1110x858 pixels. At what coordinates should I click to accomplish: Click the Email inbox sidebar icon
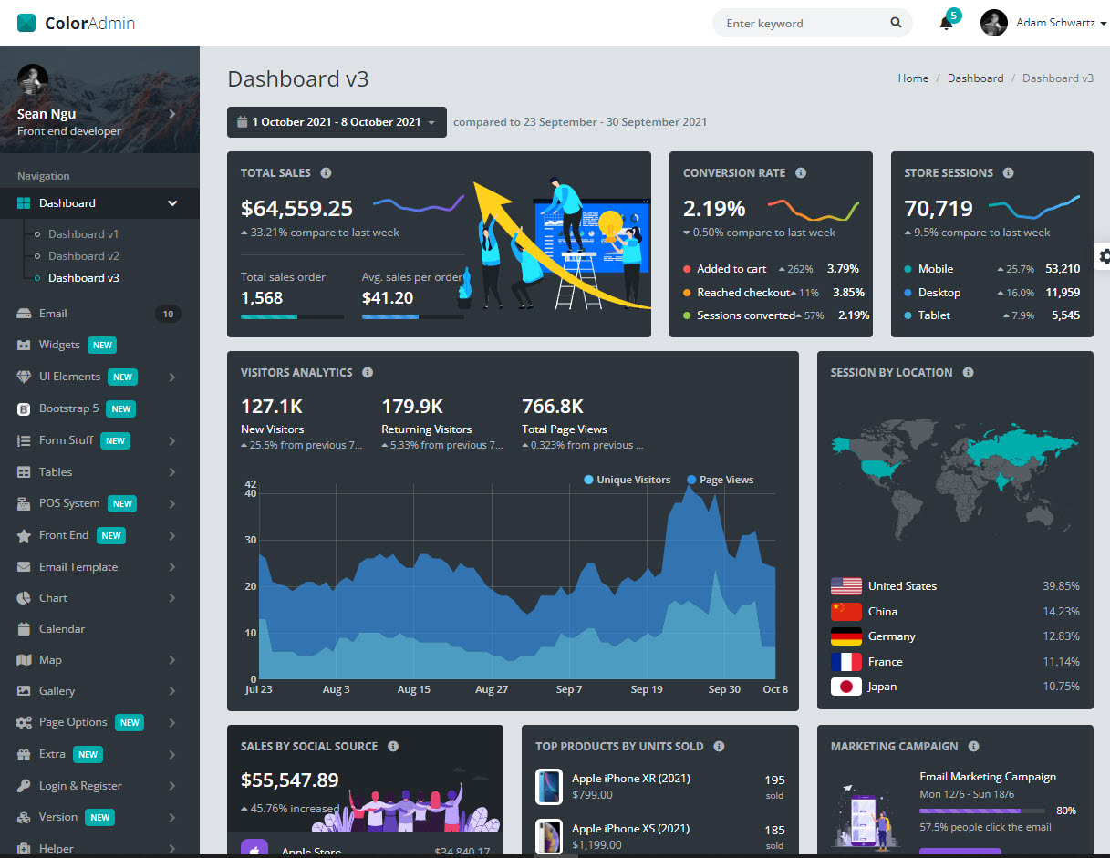[x=24, y=314]
